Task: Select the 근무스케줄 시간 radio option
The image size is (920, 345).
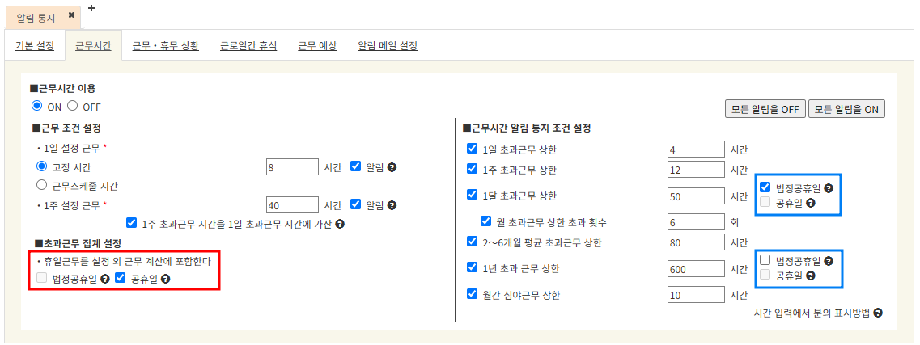Action: coord(42,185)
